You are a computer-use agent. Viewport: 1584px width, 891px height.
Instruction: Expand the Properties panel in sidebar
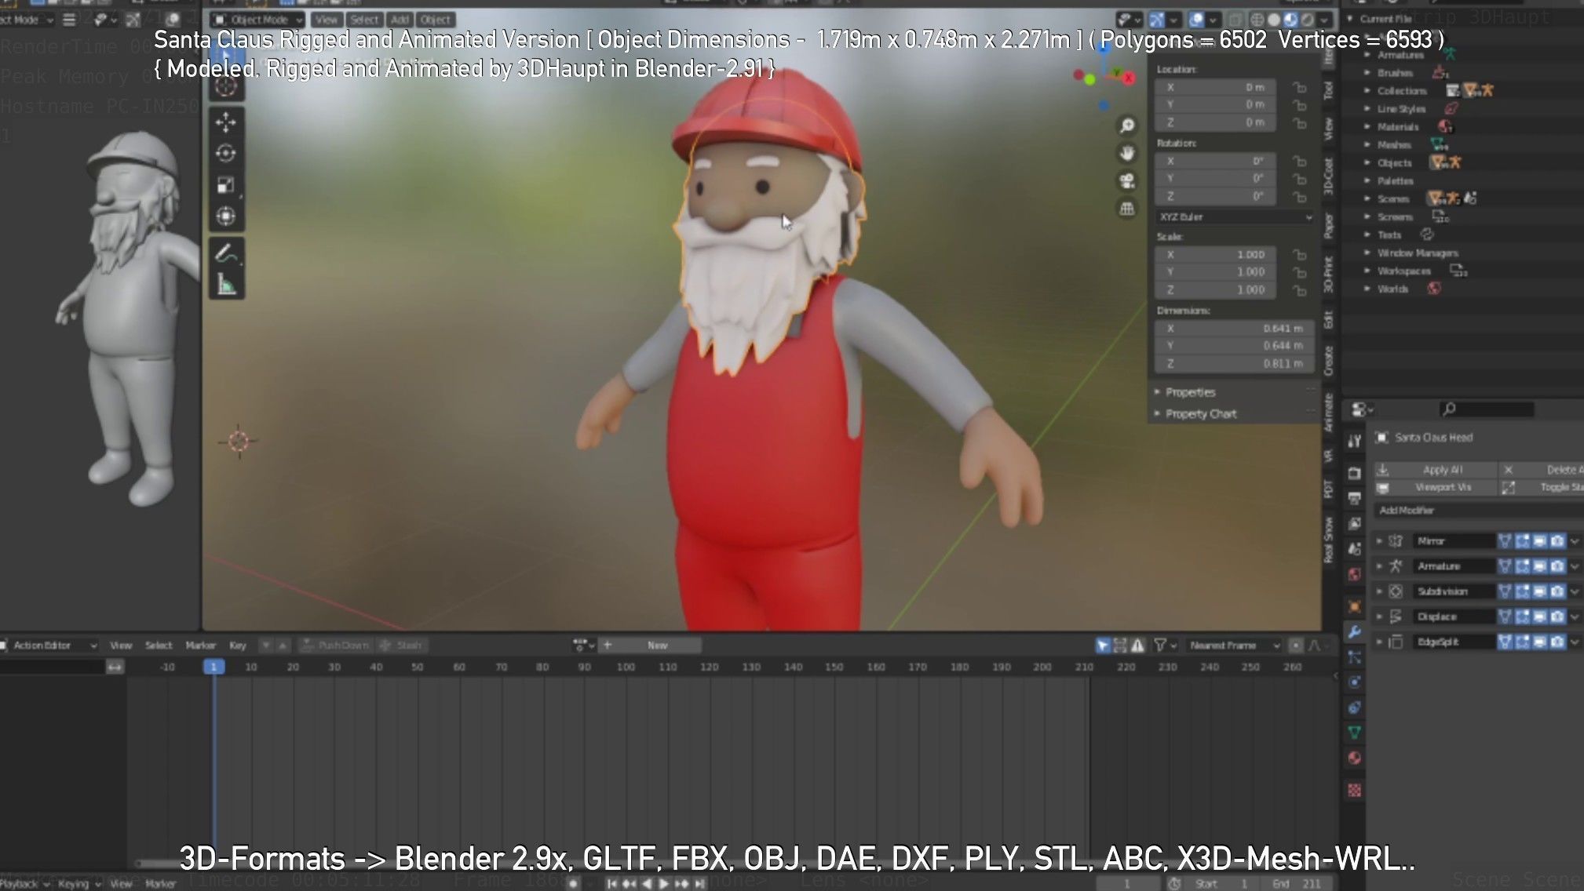[x=1190, y=392]
